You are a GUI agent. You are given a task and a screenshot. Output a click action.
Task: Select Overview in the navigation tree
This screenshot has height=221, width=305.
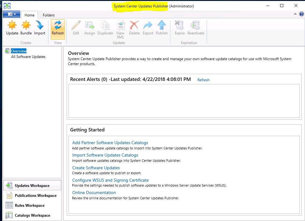19,51
